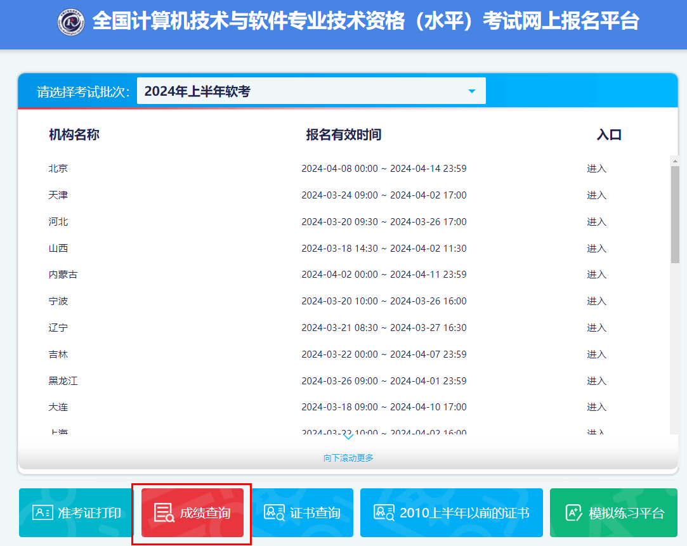The height and width of the screenshot is (546, 687).
Task: Click 进入 link for 黑龙江
Action: tap(596, 381)
